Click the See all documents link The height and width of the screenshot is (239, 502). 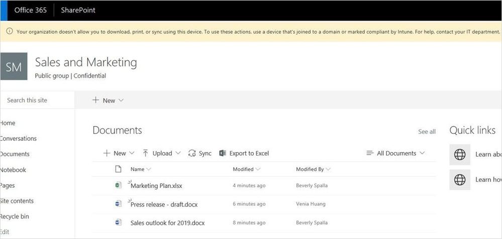(427, 132)
